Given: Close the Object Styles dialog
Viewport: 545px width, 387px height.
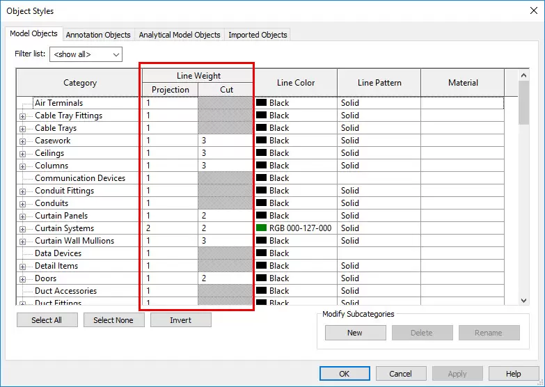Looking at the screenshot, I should [532, 10].
